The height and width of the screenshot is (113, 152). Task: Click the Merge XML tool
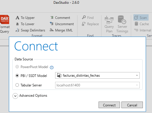click(x=61, y=30)
